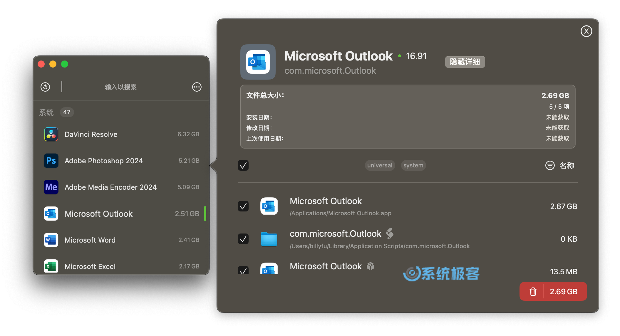Select Microsoft Excel row
This screenshot has height=336, width=620.
pos(121,266)
